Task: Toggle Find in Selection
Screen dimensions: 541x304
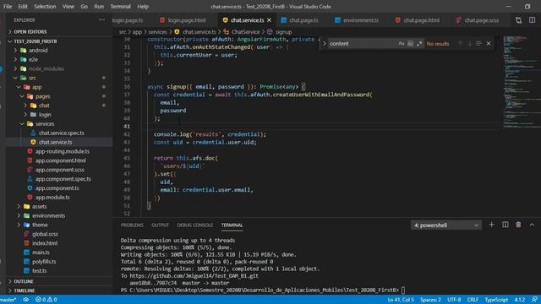Action: point(478,43)
